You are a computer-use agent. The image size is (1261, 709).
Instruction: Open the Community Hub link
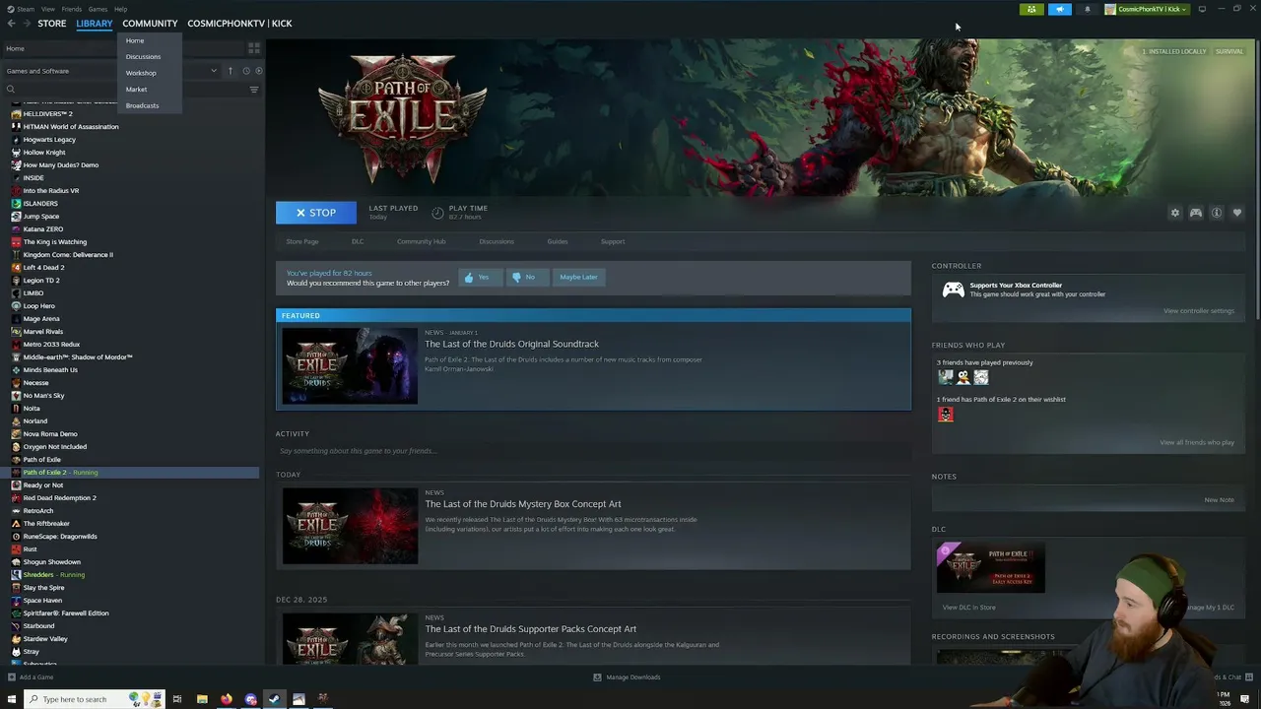point(421,241)
